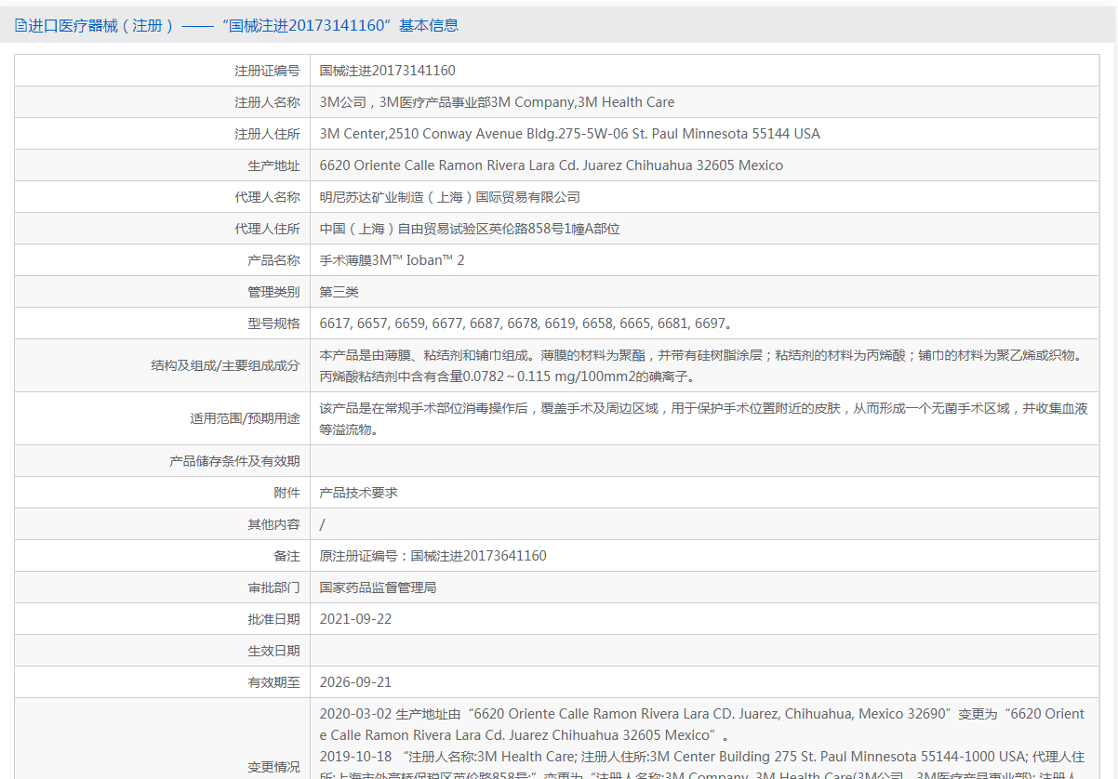
Task: Click the 其他内容 label
Action: pos(273,524)
